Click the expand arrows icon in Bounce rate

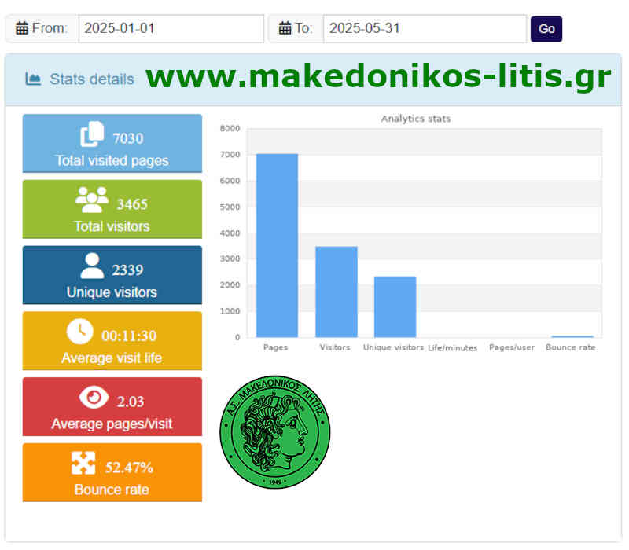point(83,464)
